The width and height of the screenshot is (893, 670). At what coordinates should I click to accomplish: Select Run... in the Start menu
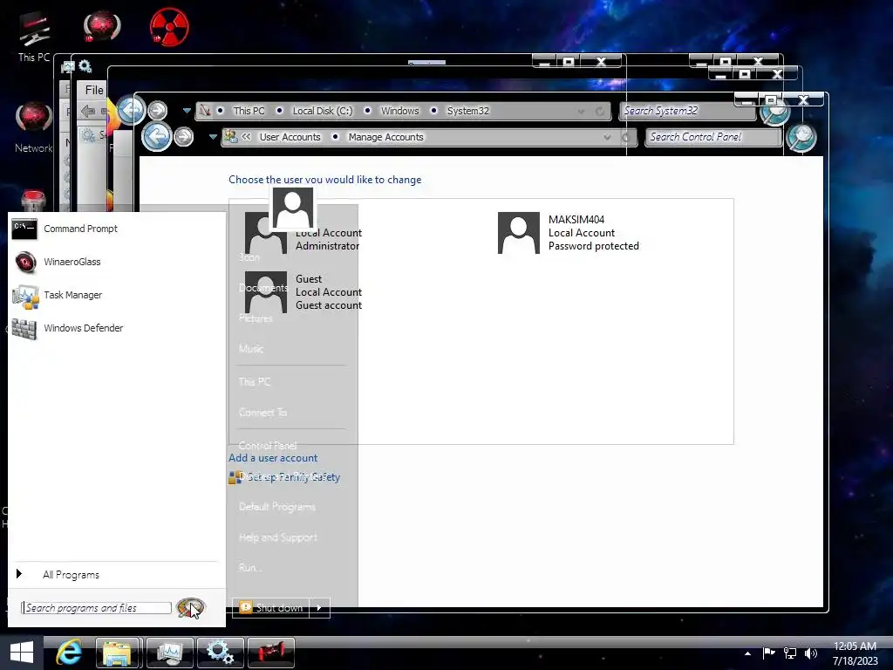[x=250, y=567]
